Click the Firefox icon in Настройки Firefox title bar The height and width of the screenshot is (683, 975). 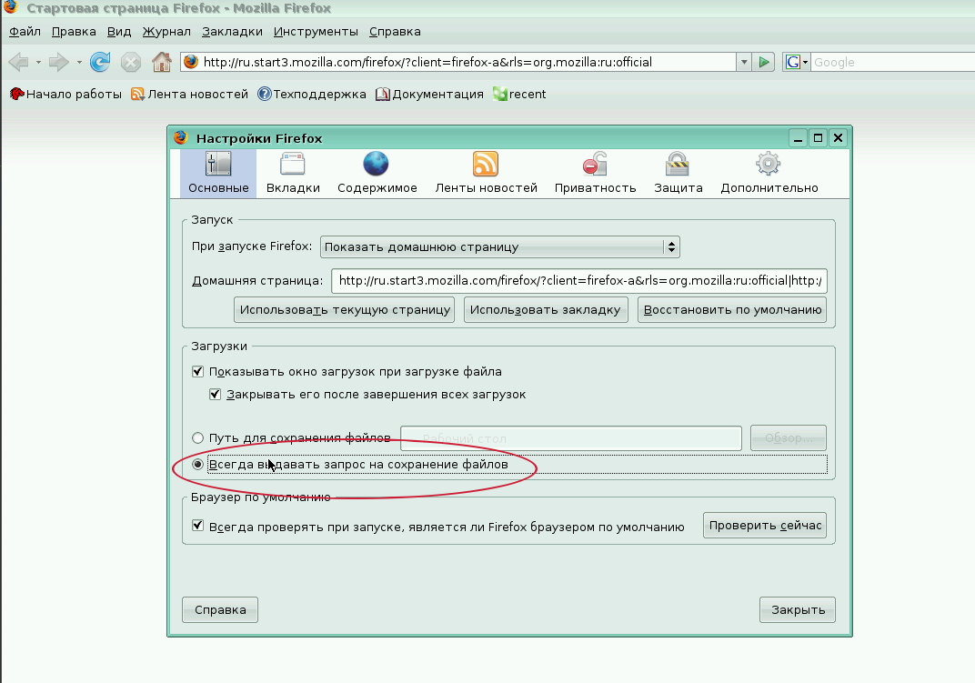(x=181, y=137)
